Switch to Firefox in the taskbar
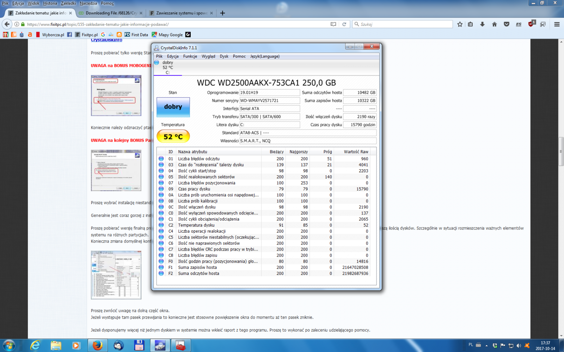The height and width of the screenshot is (352, 564). point(98,345)
